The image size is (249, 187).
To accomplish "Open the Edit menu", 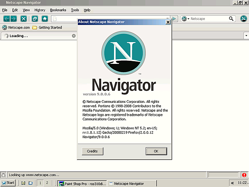I will [15, 10].
